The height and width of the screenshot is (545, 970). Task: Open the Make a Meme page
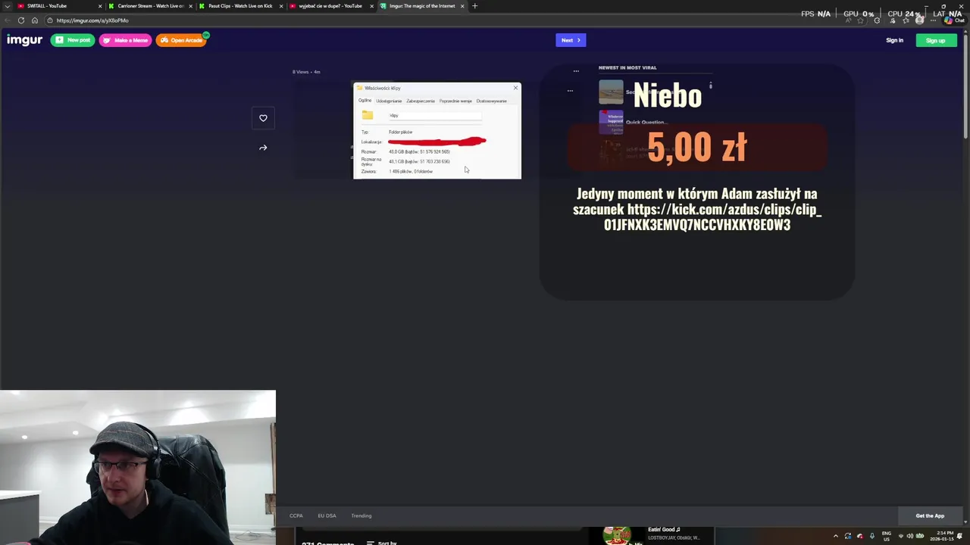125,40
